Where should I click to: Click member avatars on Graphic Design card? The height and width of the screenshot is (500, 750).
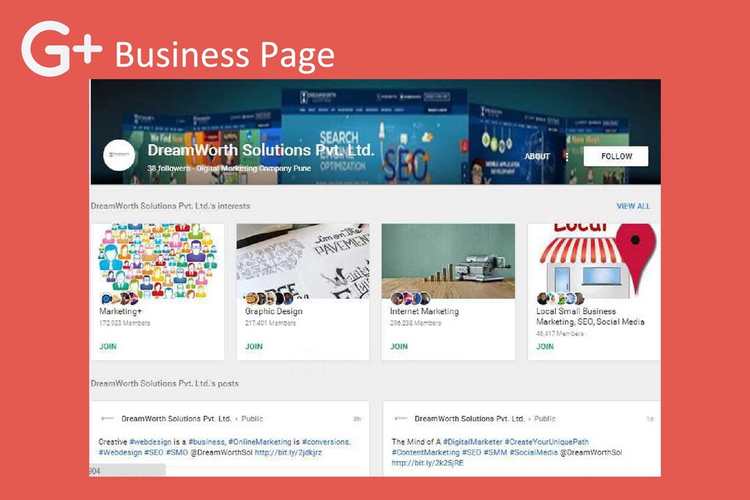(x=269, y=299)
